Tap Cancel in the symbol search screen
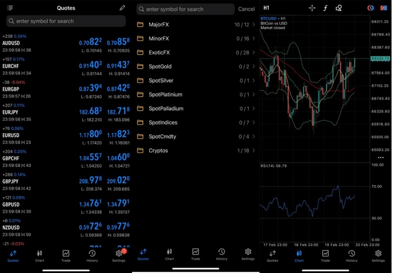Screen dimensions: 393x273 click(246, 9)
